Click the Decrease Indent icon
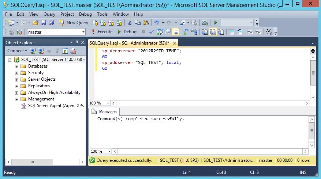Screen dimensions: 321x179 (250, 32)
